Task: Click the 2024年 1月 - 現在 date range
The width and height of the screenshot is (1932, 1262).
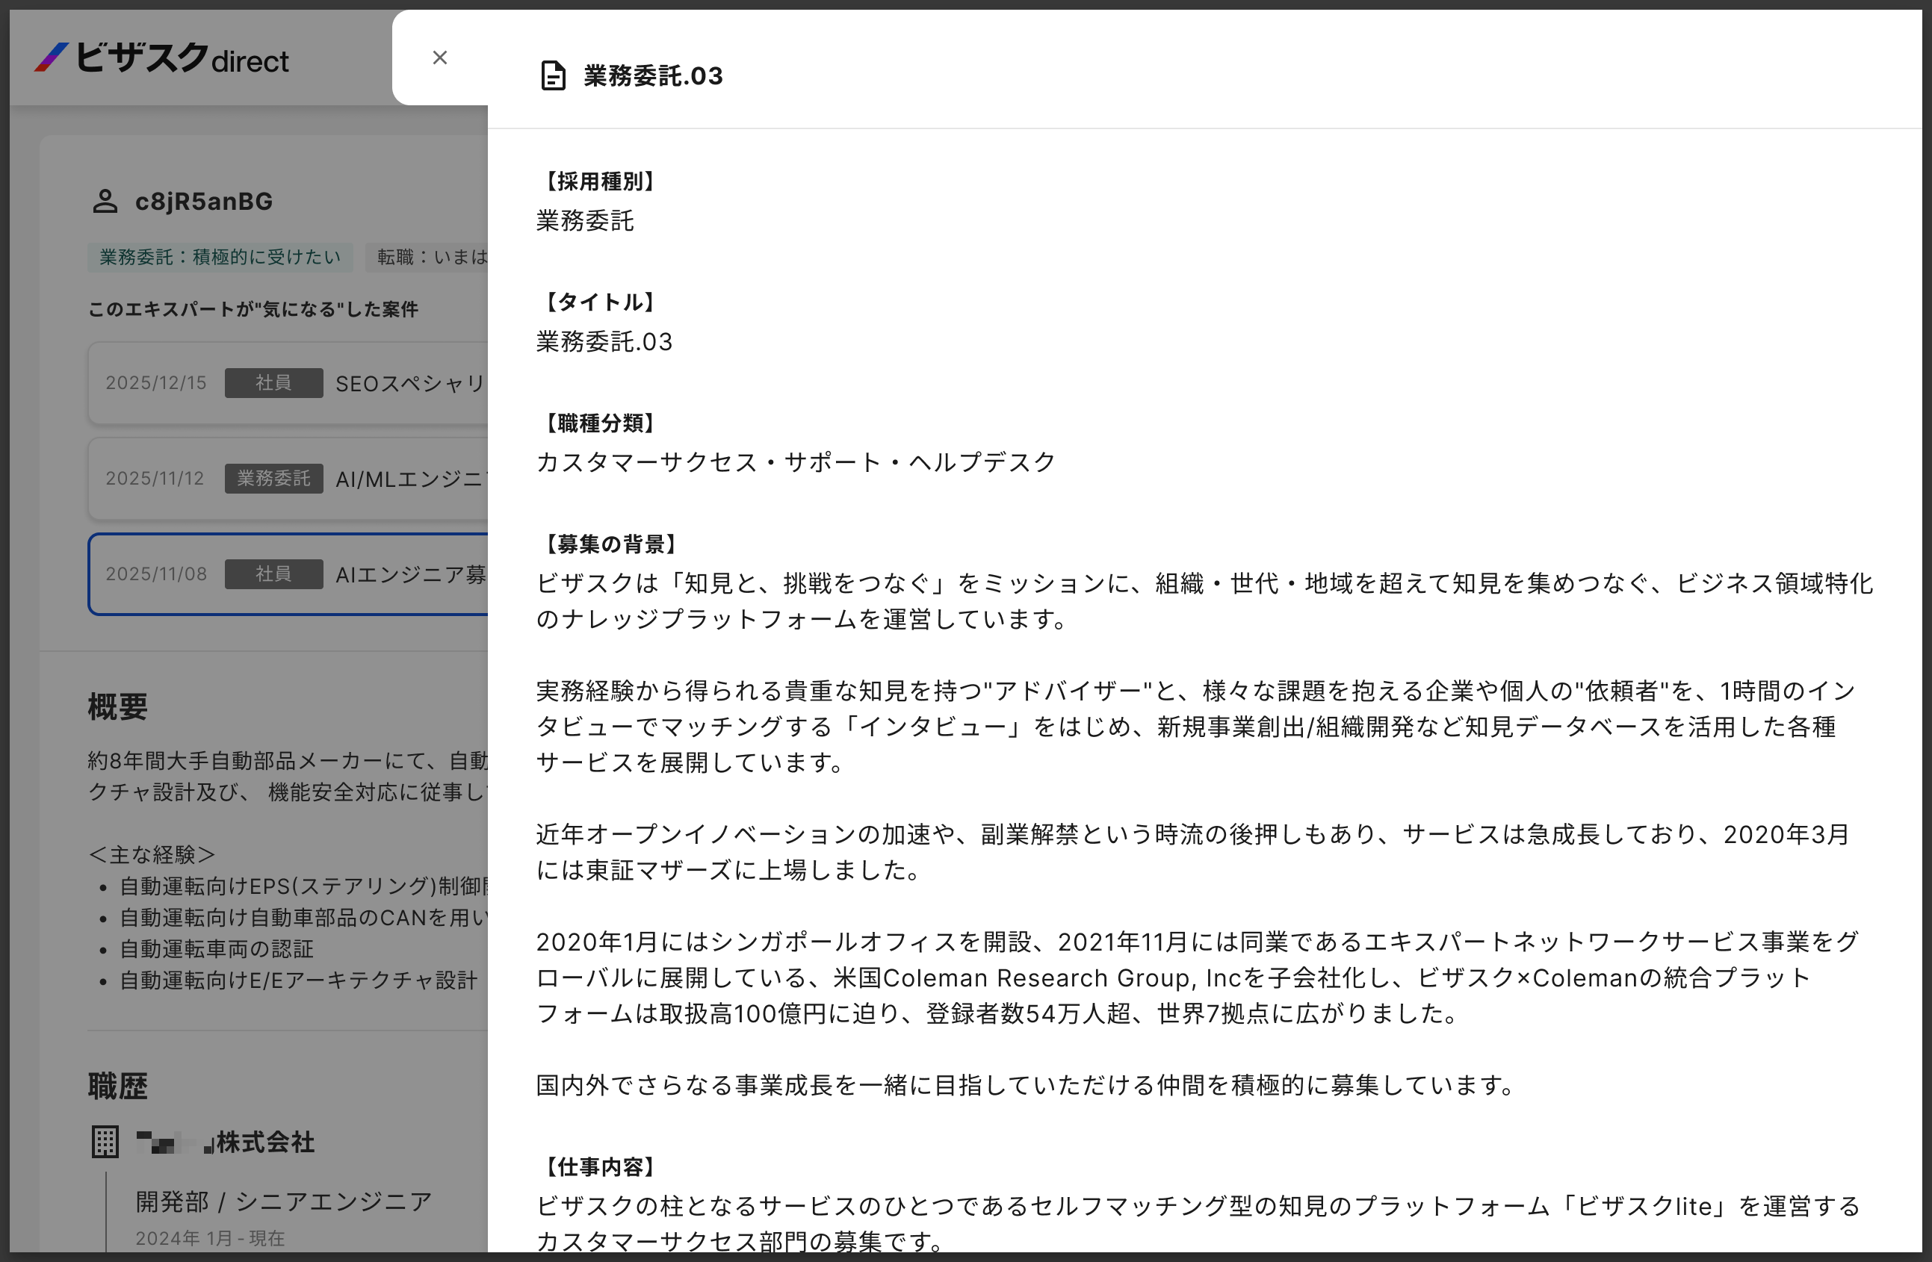Action: [210, 1238]
